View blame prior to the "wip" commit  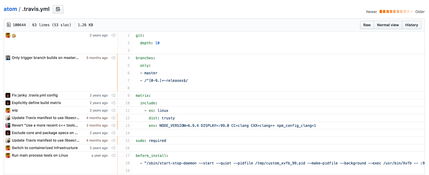click(113, 110)
